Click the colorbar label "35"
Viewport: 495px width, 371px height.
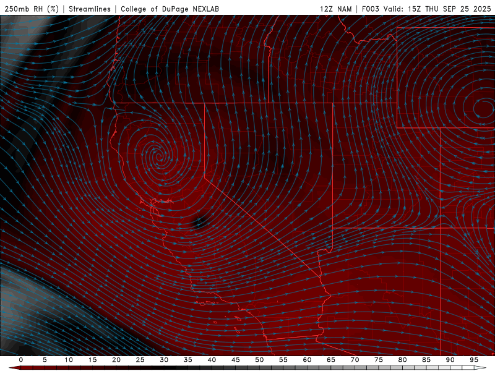tap(188, 360)
